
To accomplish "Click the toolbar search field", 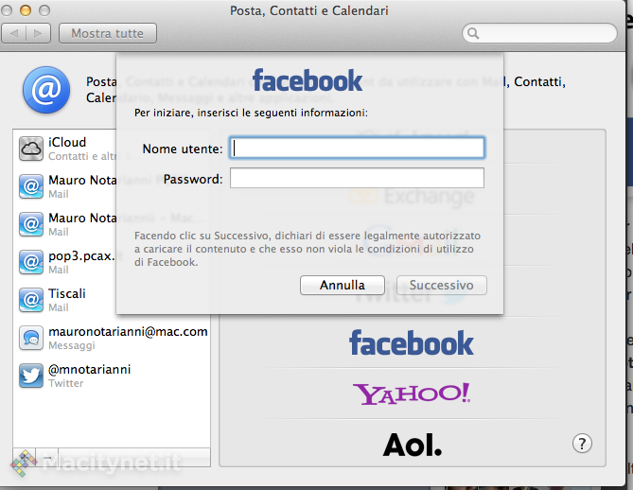I will (539, 33).
